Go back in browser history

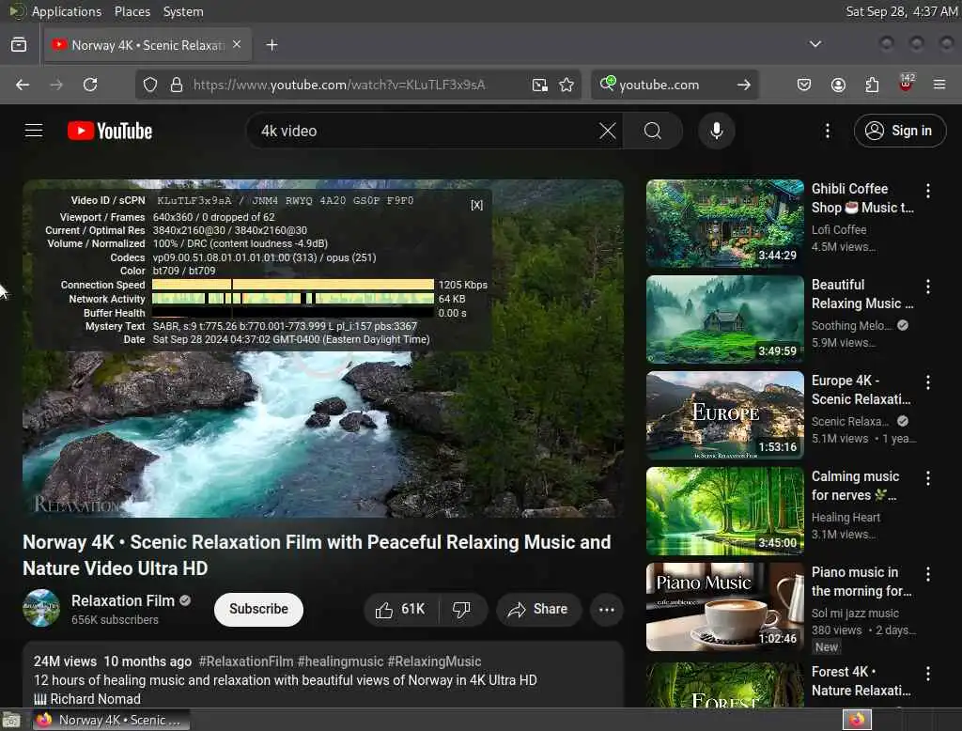tap(23, 85)
